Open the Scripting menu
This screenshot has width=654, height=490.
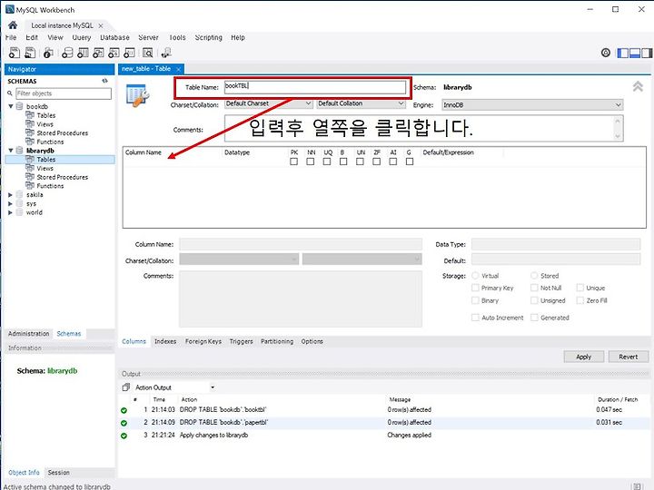click(x=209, y=37)
